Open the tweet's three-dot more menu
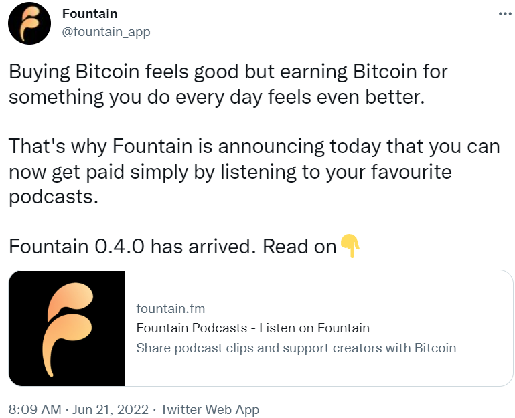The width and height of the screenshot is (515, 418). coord(504,14)
